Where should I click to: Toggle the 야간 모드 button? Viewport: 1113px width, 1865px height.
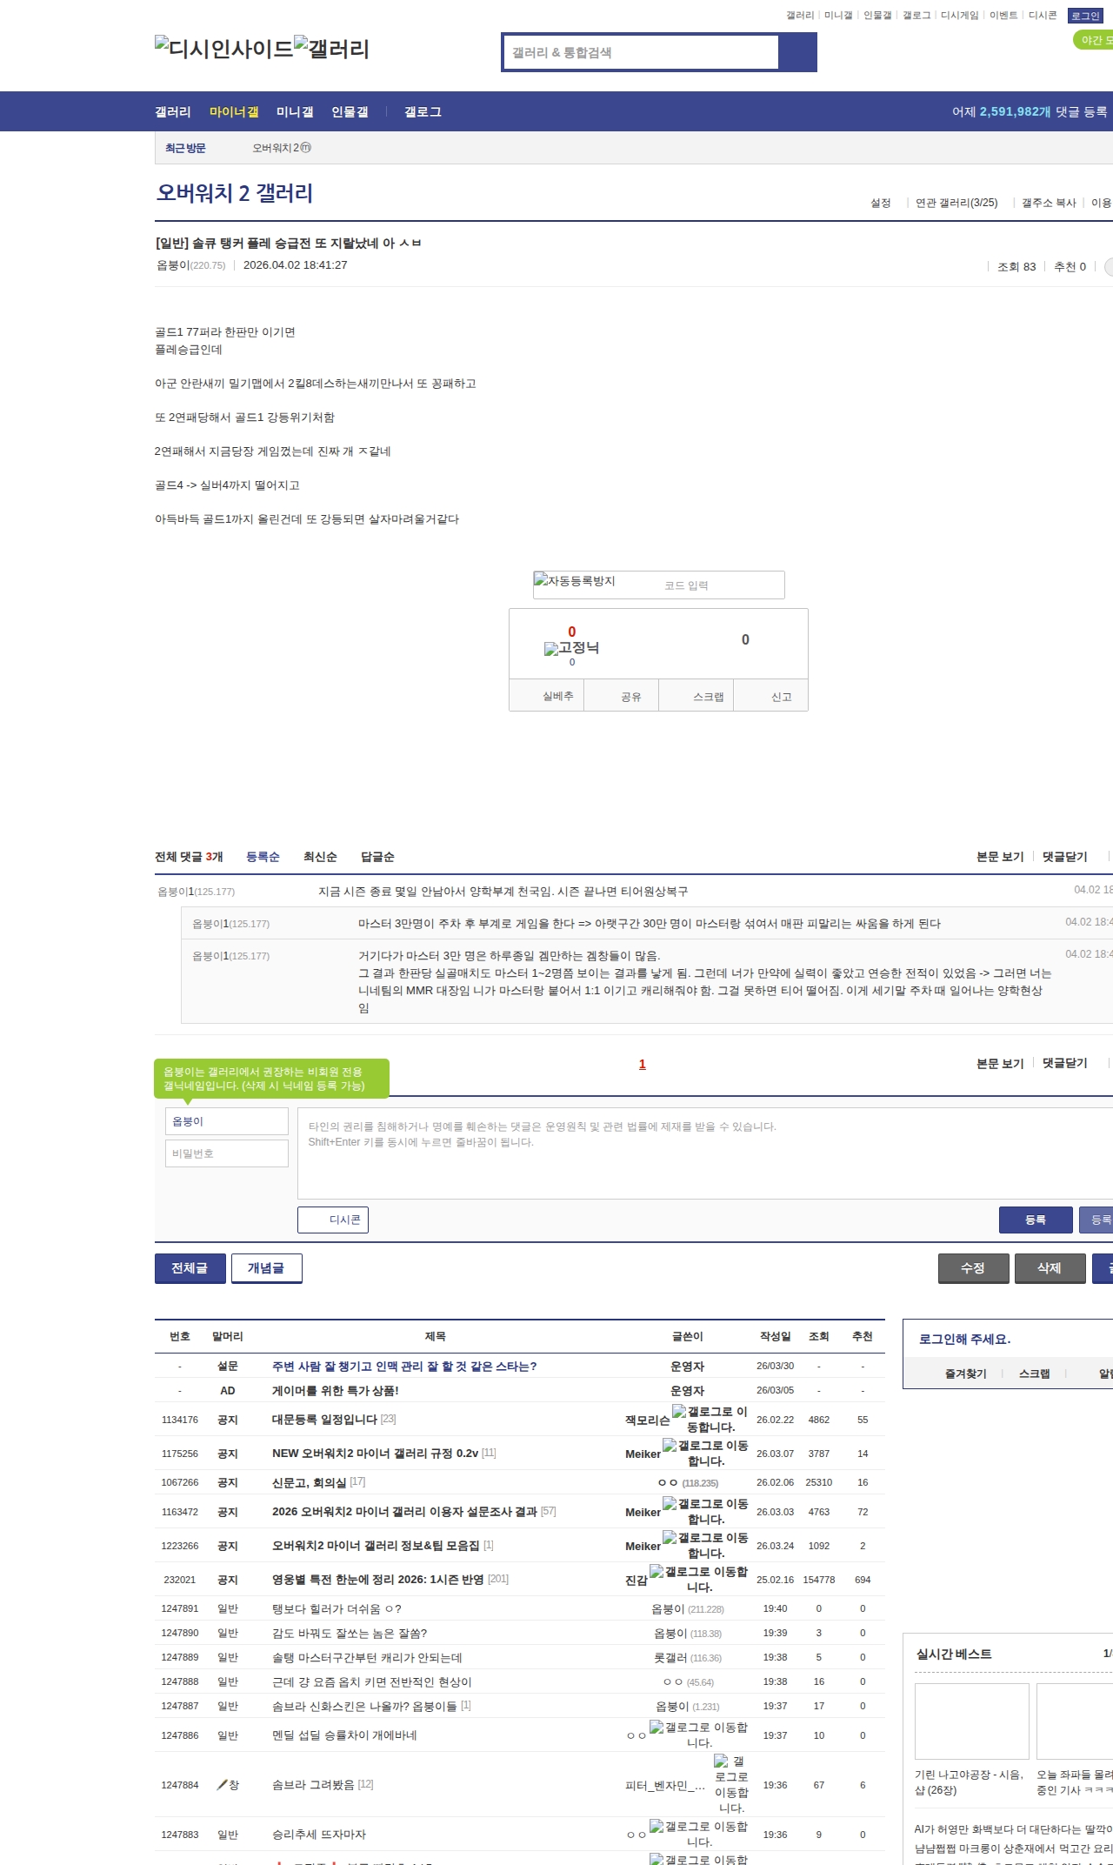[x=1094, y=40]
